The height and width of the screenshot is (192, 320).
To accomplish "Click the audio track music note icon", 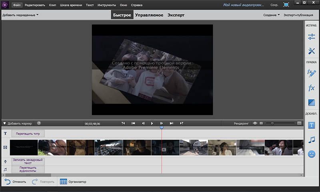I will (5, 169).
